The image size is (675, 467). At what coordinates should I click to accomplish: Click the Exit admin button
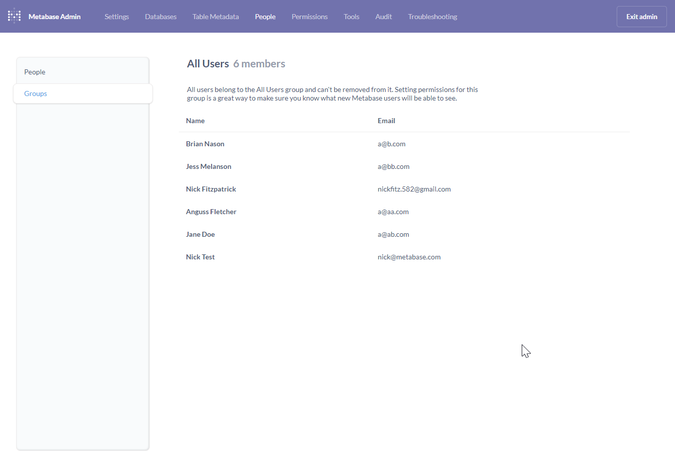(641, 16)
